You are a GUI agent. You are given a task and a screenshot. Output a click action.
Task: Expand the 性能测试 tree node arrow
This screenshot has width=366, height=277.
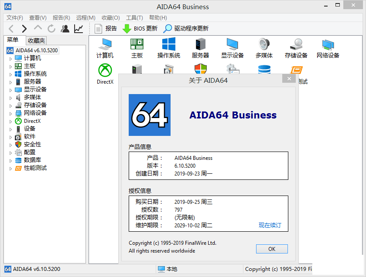point(10,169)
